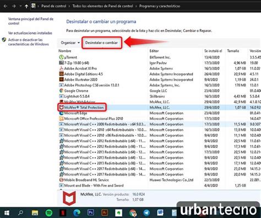Select the 7-Zip 19.00 icon
The width and height of the screenshot is (261, 218).
pos(61,63)
